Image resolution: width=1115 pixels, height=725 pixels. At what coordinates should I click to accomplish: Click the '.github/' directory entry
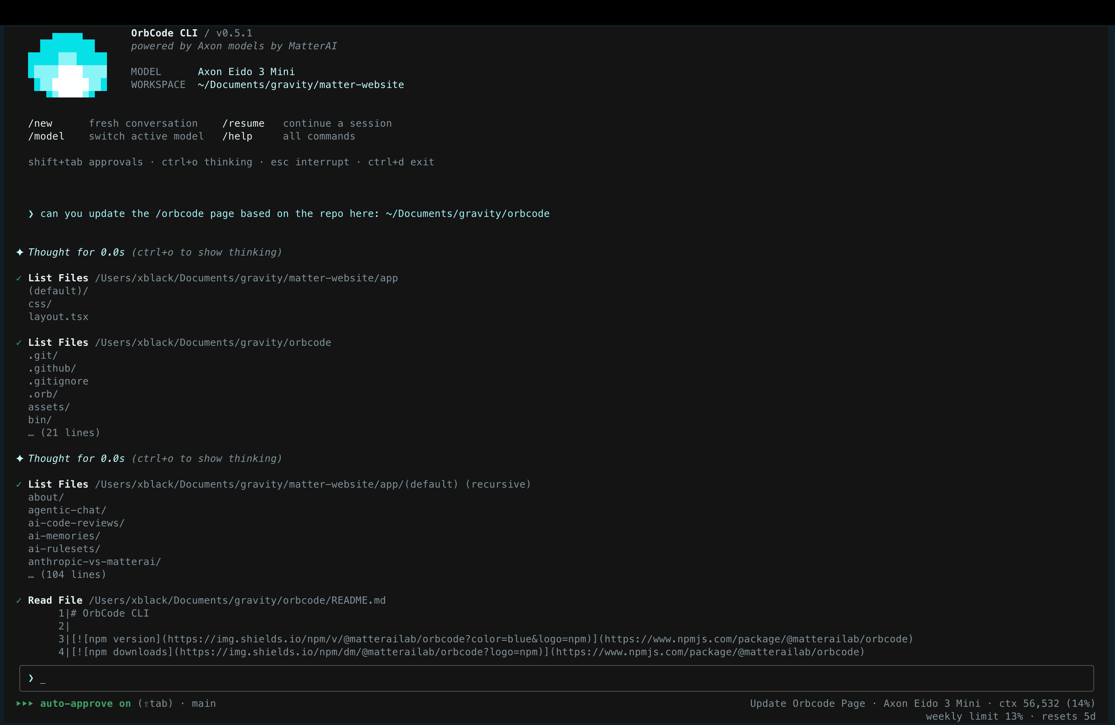(x=52, y=369)
